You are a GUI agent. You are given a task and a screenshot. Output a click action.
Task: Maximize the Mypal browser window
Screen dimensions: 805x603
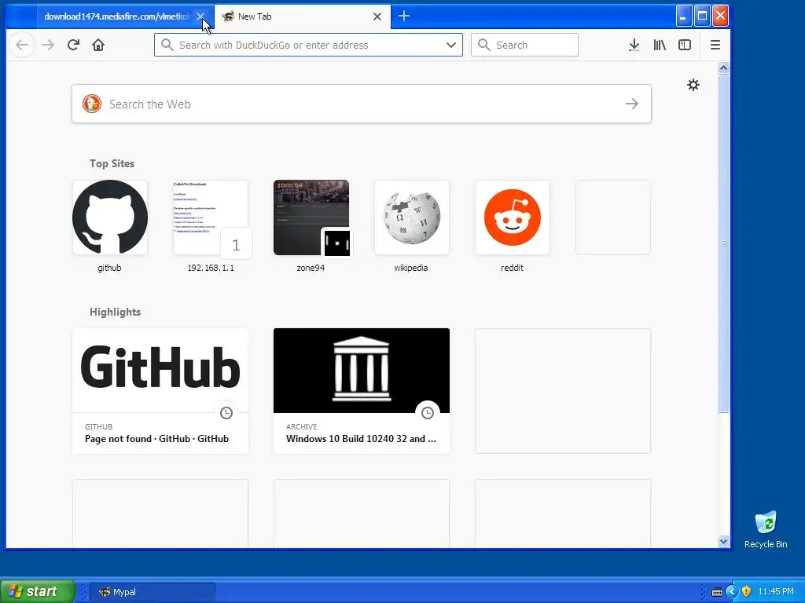coord(702,16)
